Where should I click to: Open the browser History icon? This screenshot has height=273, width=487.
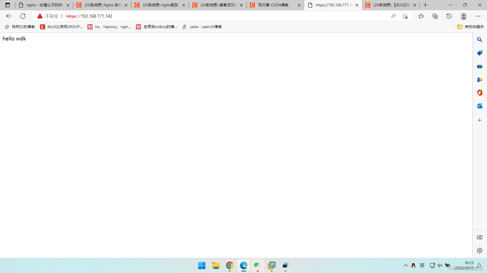point(449,16)
